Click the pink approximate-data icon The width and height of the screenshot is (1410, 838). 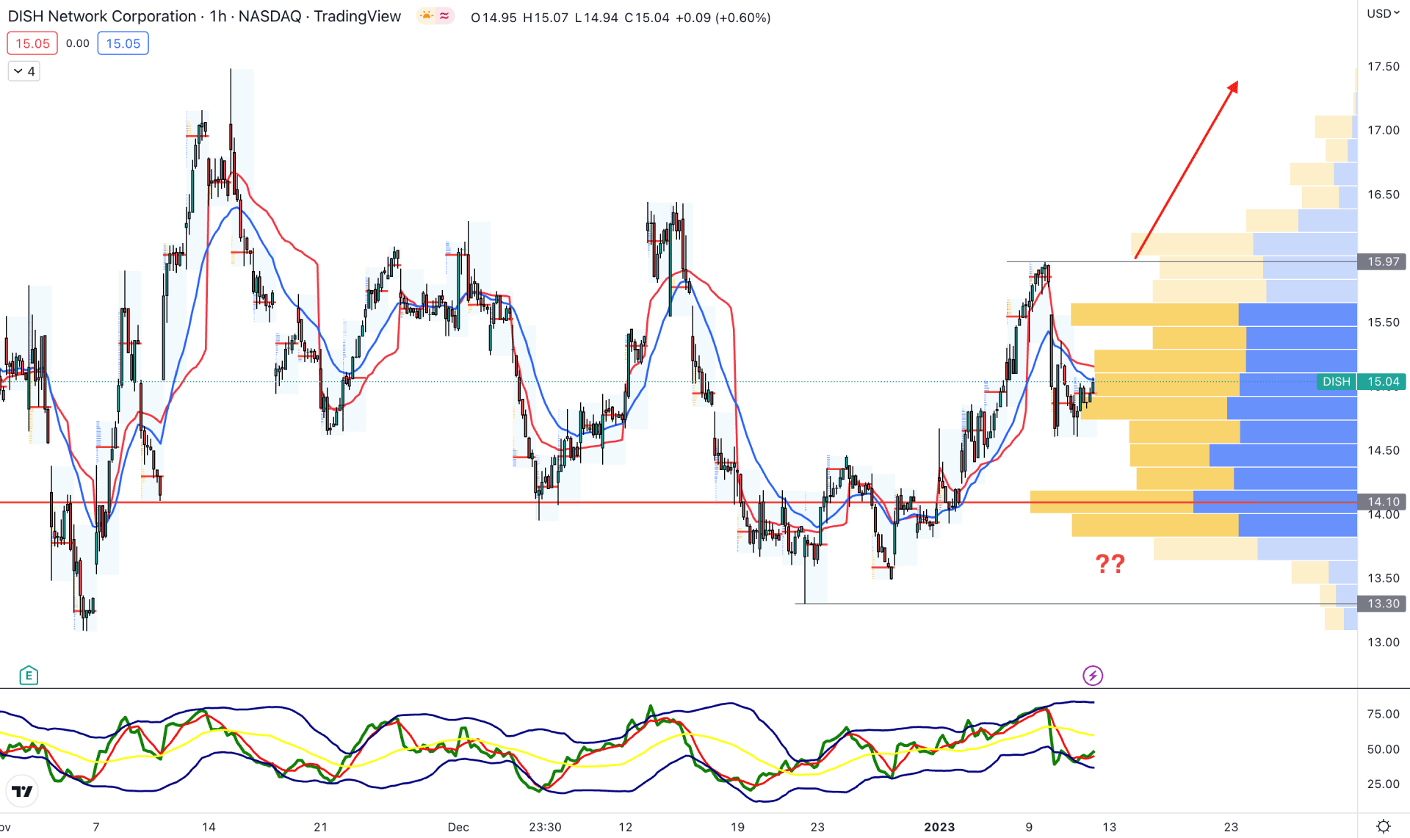(x=444, y=16)
